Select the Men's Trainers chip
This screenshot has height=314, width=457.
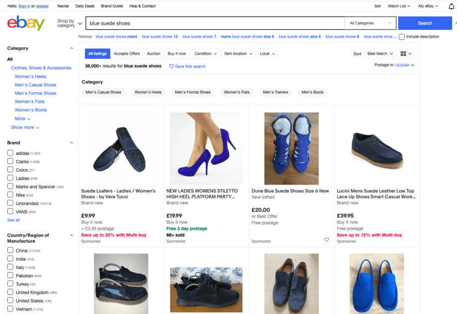(x=276, y=92)
